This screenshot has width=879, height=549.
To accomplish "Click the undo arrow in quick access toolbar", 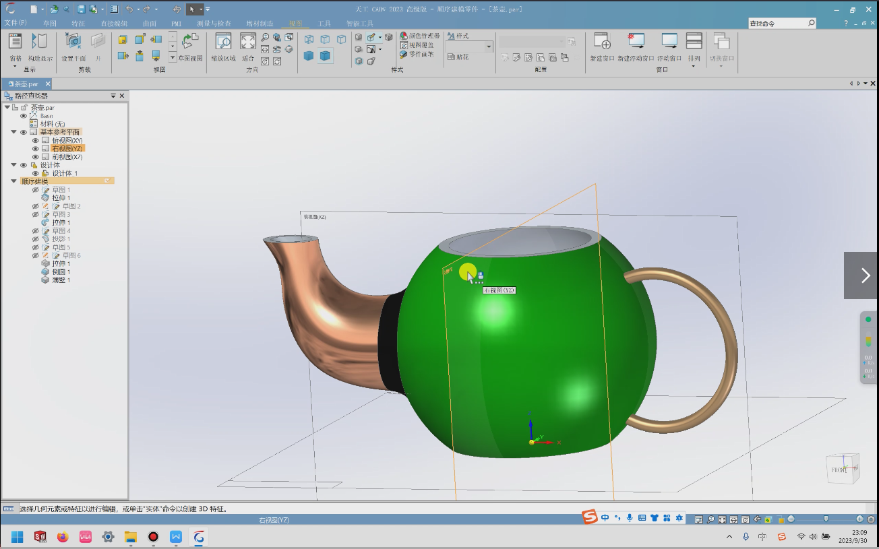I will point(129,9).
